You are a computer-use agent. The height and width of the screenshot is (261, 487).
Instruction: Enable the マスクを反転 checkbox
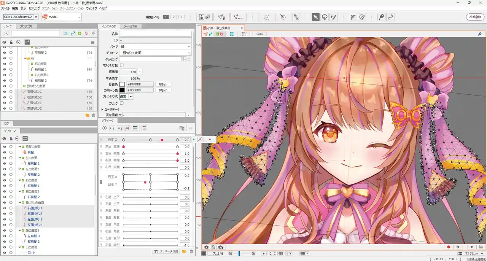(x=122, y=65)
